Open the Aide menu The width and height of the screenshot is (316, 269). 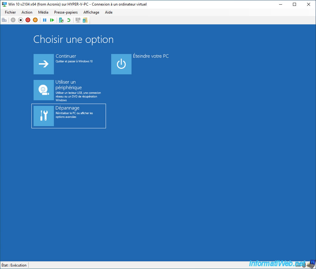pos(109,12)
